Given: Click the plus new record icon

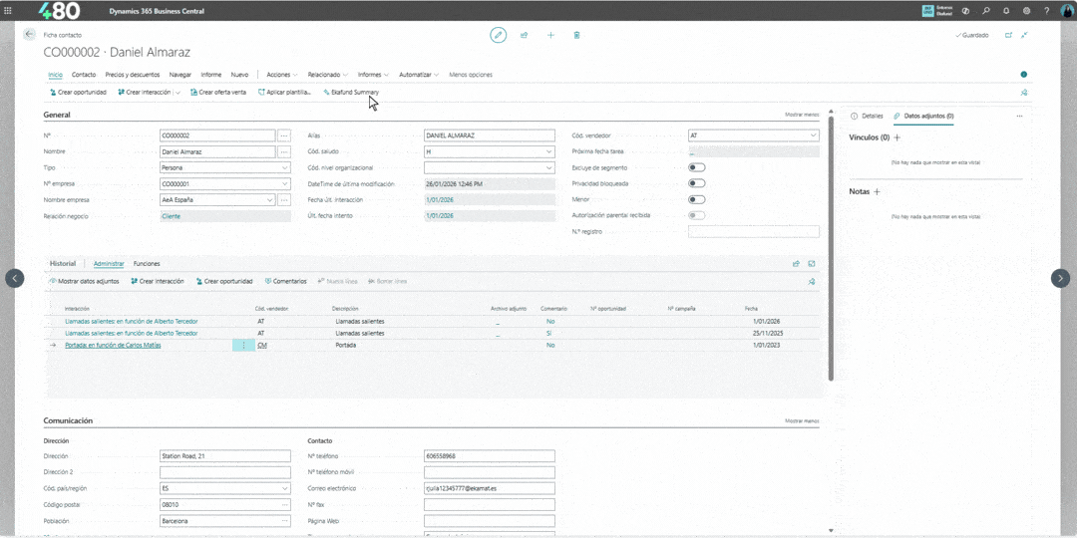Looking at the screenshot, I should click(x=550, y=35).
